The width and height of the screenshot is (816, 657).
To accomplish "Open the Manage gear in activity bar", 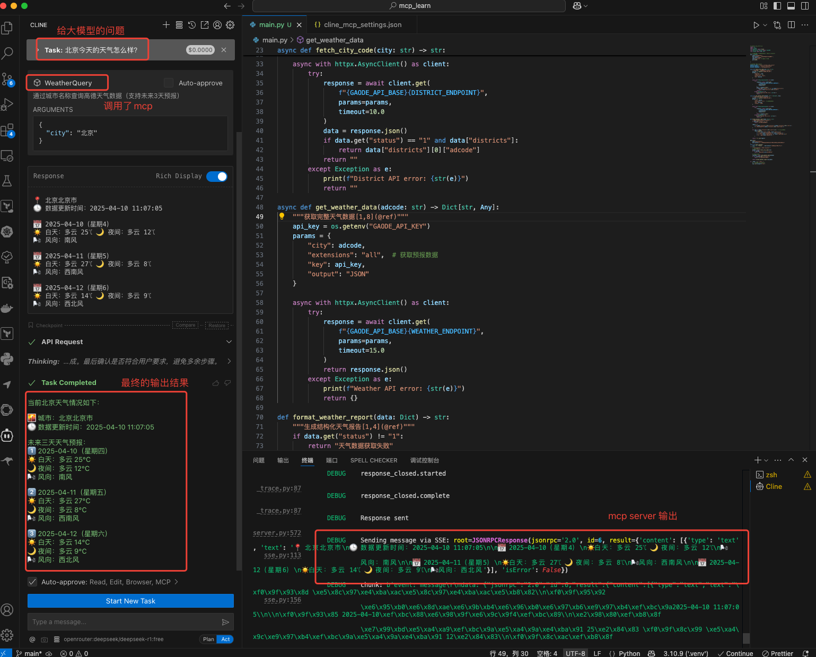I will point(7,635).
